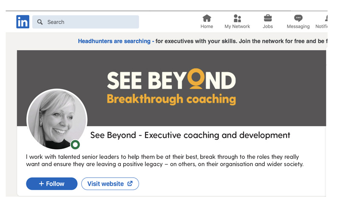The height and width of the screenshot is (204, 340).
Task: Open the partially visible Notifications icon
Action: point(326,18)
